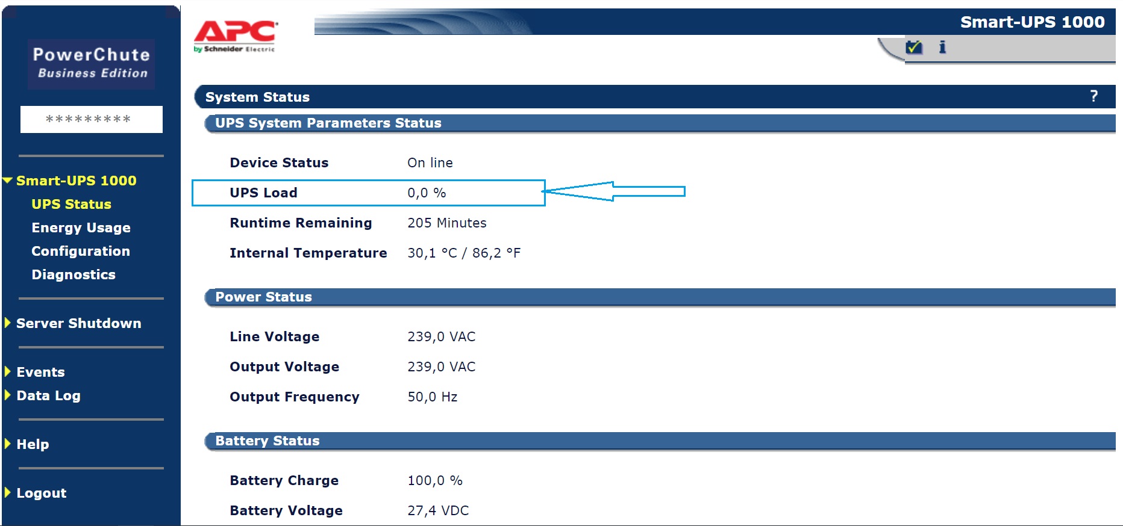This screenshot has height=526, width=1123.
Task: Open the information 'i' icon
Action: (942, 46)
